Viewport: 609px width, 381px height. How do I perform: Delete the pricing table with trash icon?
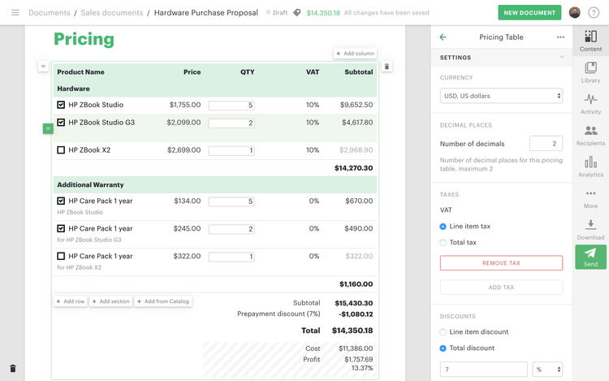tap(387, 67)
